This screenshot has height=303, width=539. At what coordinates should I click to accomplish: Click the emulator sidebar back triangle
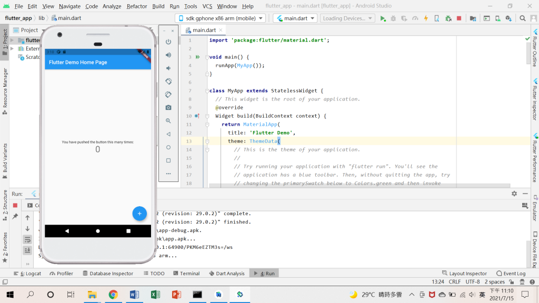(x=168, y=134)
